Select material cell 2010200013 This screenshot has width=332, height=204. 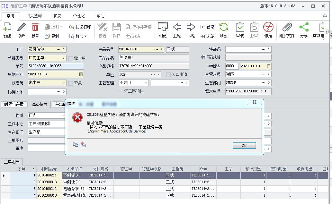click(x=49, y=182)
